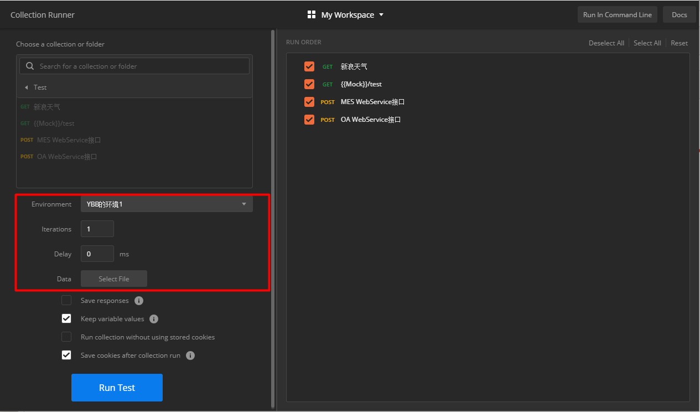700x412 pixels.
Task: Click the Reset link
Action: click(x=680, y=43)
